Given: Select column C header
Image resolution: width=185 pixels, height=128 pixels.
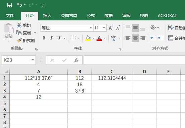Looking at the screenshot, I should 112,72.
